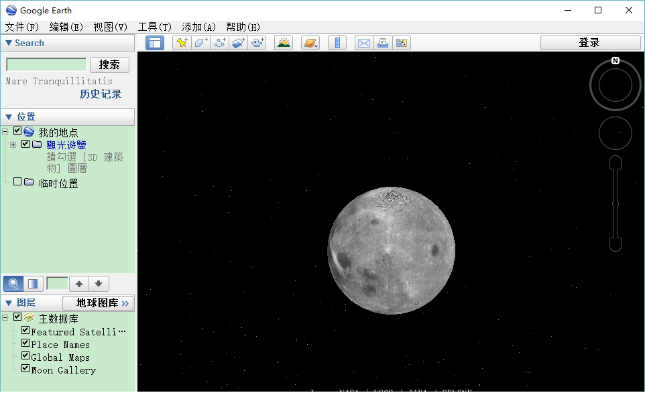This screenshot has height=407, width=645.
Task: Open the ruler measuring tool
Action: [337, 43]
